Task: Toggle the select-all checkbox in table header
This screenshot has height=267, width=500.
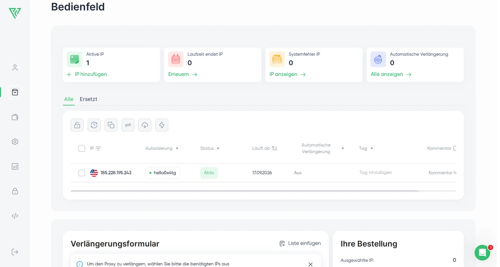Action: pyautogui.click(x=82, y=149)
